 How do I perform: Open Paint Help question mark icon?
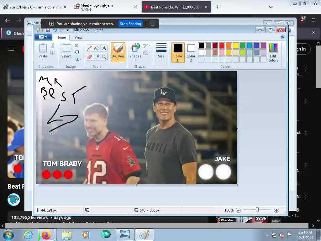coord(283,37)
